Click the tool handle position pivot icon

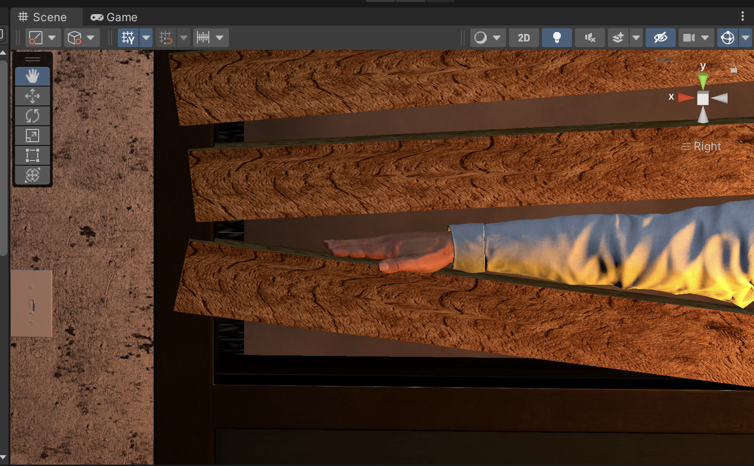click(x=36, y=38)
